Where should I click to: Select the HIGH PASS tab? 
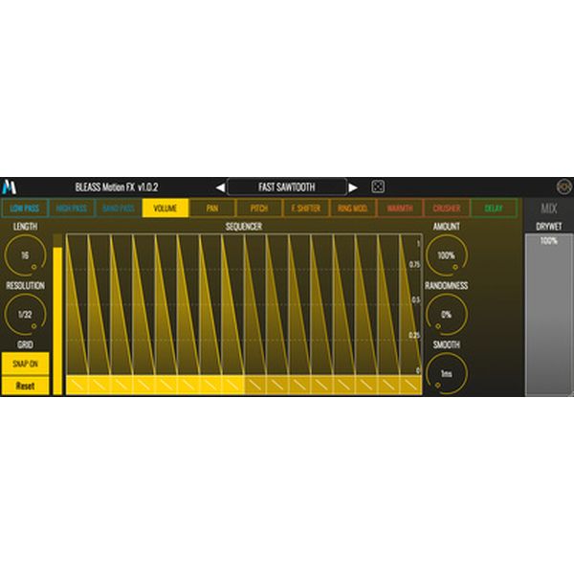(x=72, y=208)
